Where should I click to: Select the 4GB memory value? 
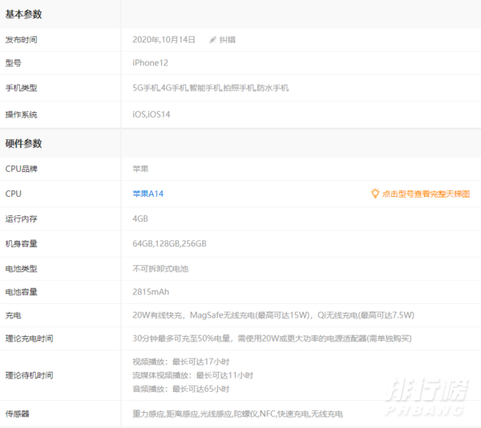pyautogui.click(x=140, y=219)
